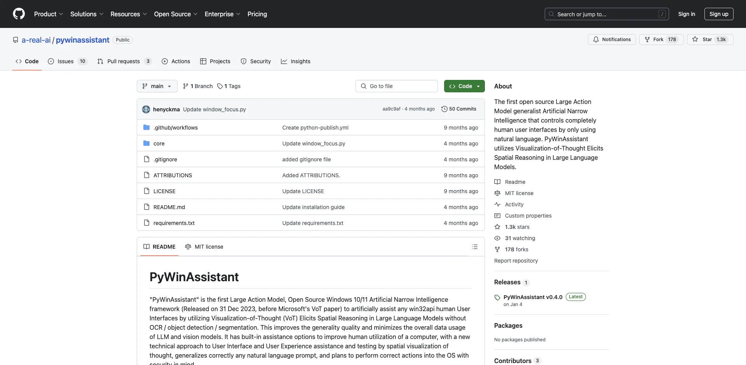Image resolution: width=746 pixels, height=365 pixels.
Task: Switch to the Pull requests tab
Action: 124,61
